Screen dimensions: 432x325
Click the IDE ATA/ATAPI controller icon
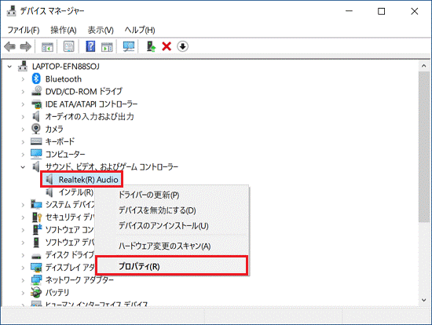pos(36,104)
